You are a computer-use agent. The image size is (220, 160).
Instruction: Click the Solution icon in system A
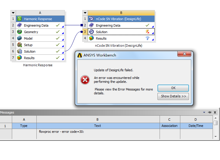point(19,51)
